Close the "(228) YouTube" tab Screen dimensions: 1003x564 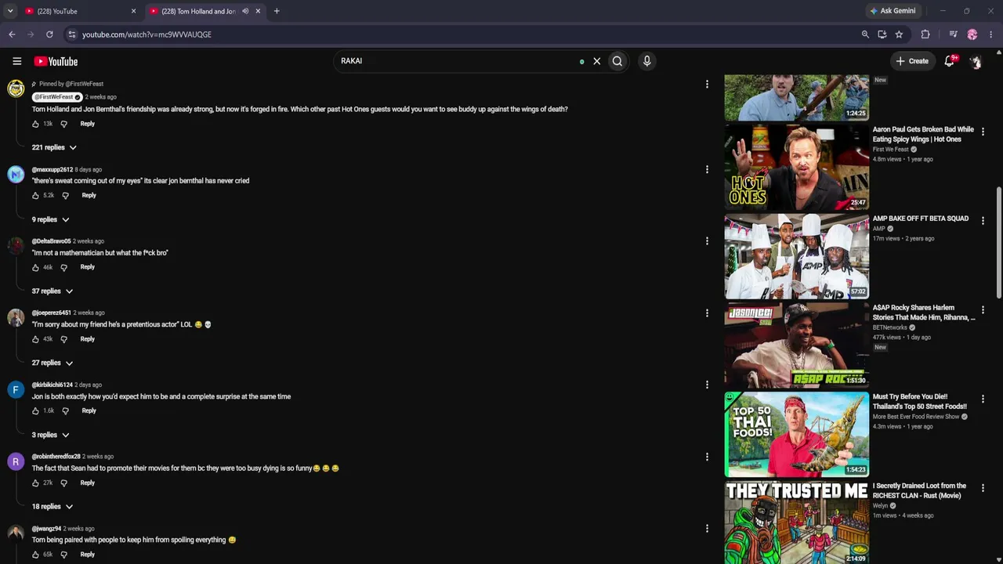(133, 11)
